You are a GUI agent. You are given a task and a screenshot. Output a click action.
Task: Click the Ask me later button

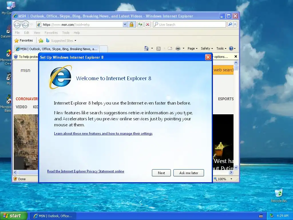pos(189,173)
